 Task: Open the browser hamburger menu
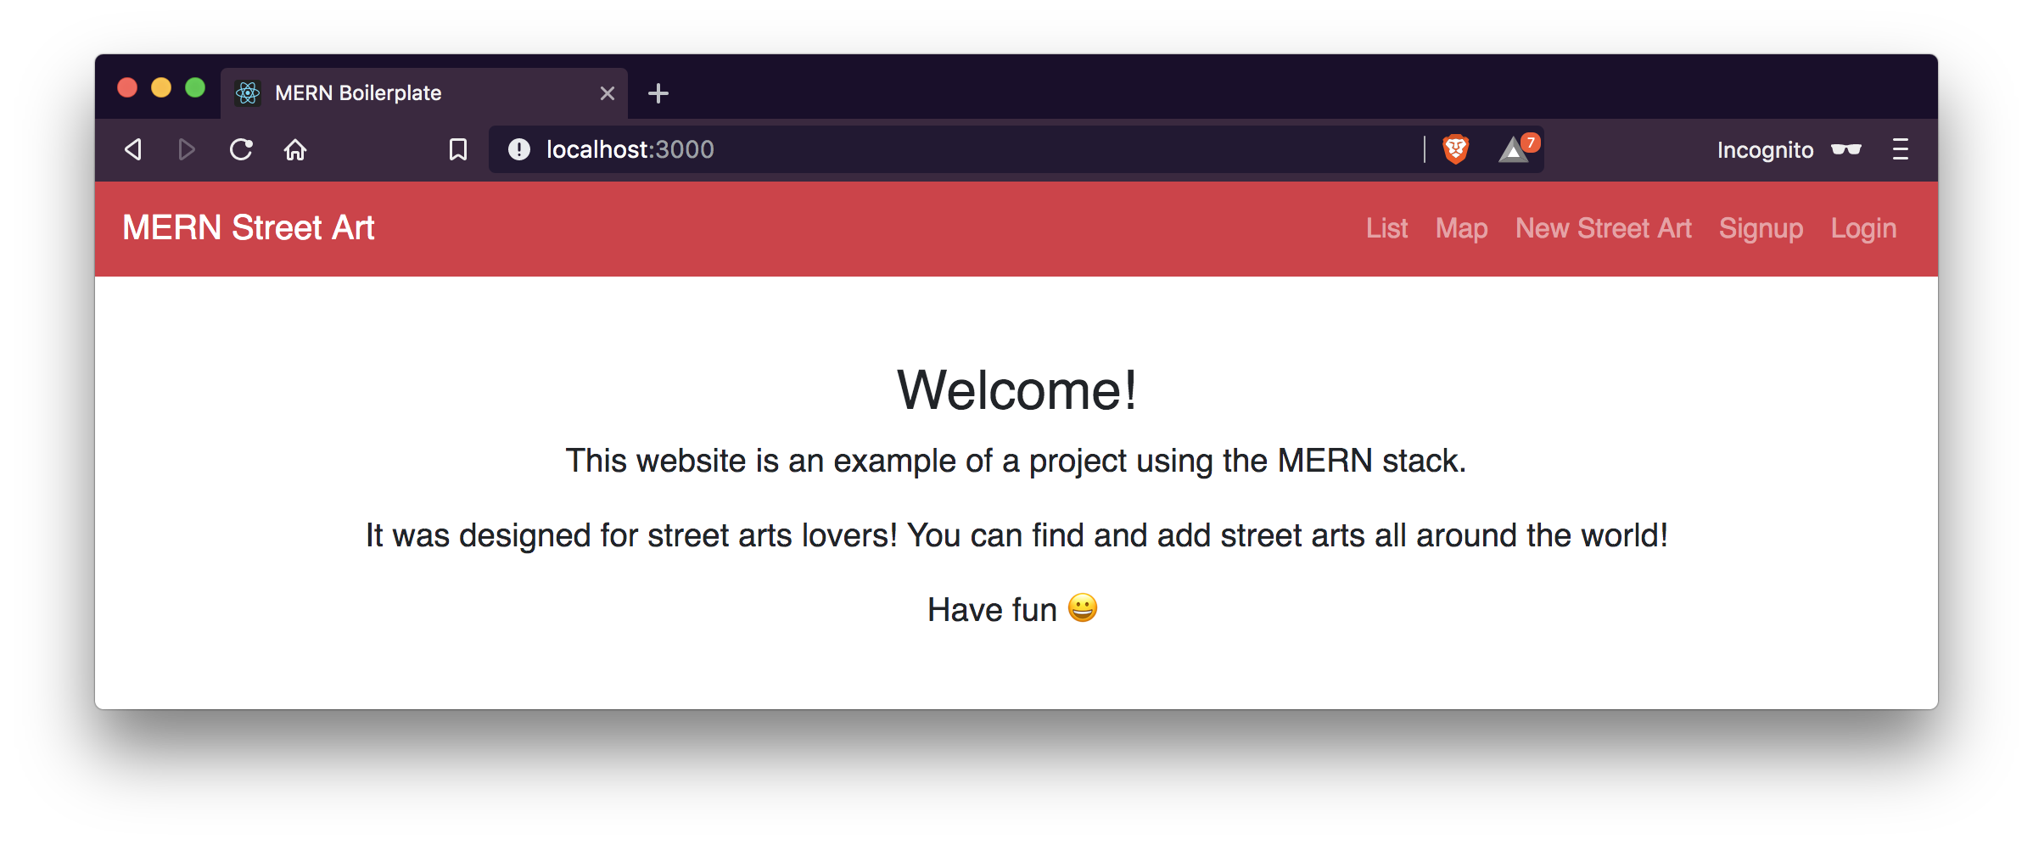pyautogui.click(x=1901, y=150)
